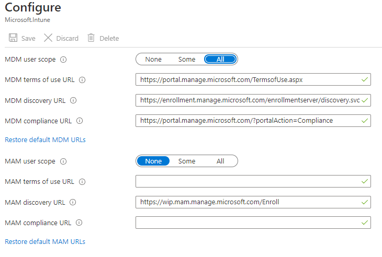This screenshot has width=382, height=257.
Task: Focus the empty MAM terms of use URL field
Action: pyautogui.click(x=253, y=181)
